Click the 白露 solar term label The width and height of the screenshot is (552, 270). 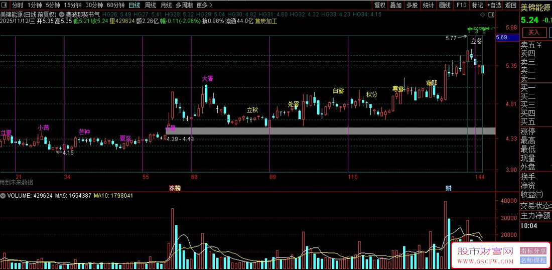(338, 90)
